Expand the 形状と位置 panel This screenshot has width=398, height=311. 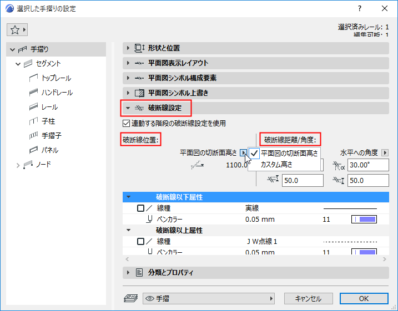point(128,48)
